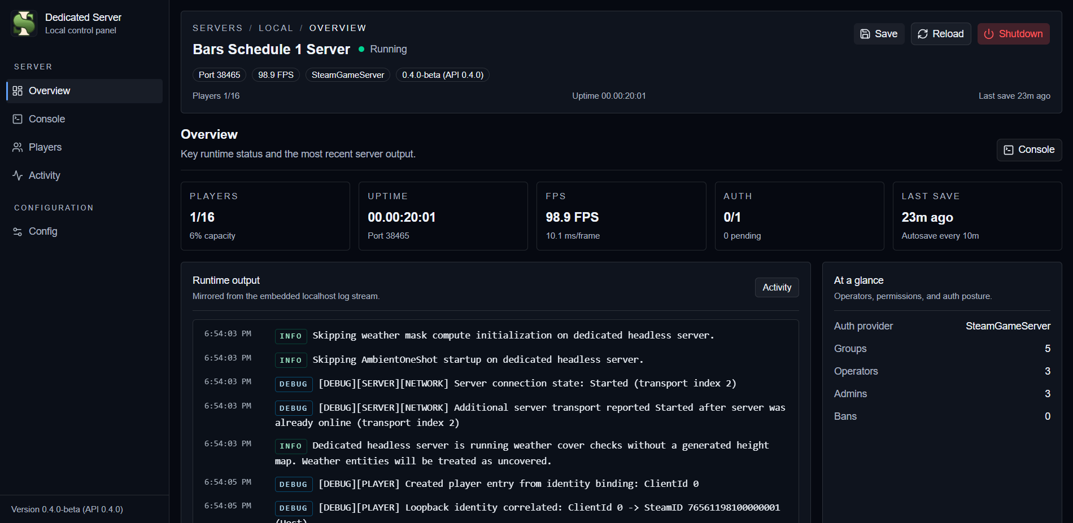
Task: Open the Config sidebar page
Action: click(x=85, y=231)
